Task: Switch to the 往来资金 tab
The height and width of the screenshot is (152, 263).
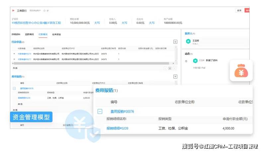Action: 56,34
